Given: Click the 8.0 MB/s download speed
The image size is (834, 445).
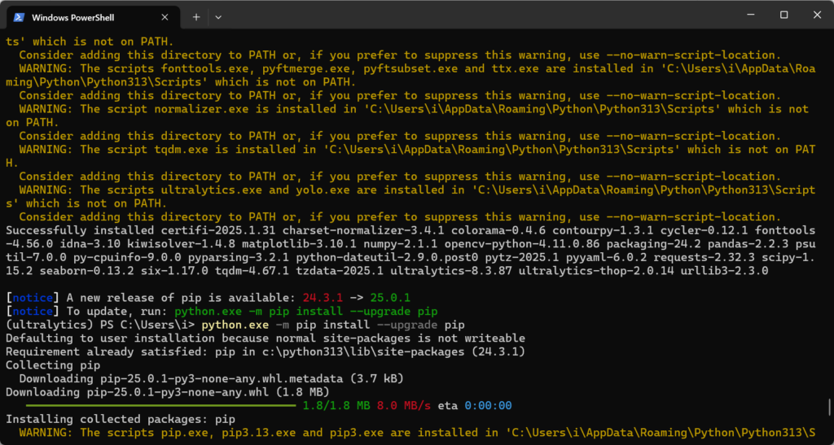Looking at the screenshot, I should 404,405.
